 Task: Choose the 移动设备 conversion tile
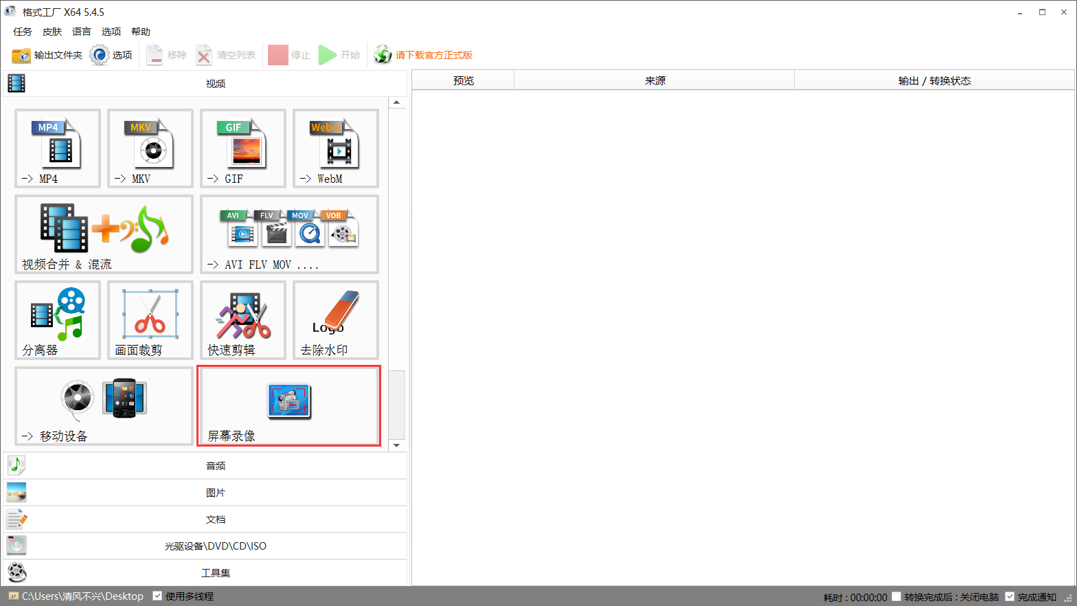pyautogui.click(x=104, y=406)
